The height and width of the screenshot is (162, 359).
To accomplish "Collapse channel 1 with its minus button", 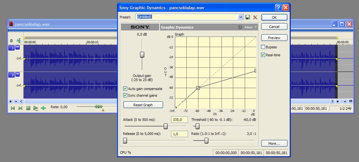I will 18,48.
